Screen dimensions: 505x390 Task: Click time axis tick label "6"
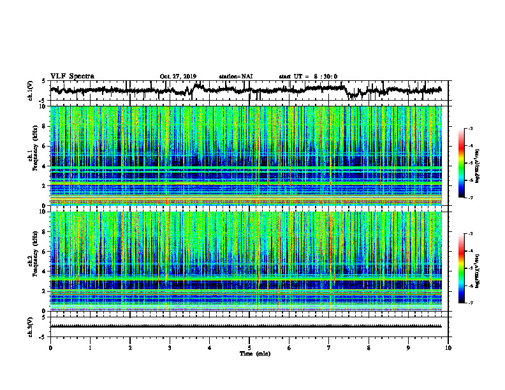tap(289, 348)
